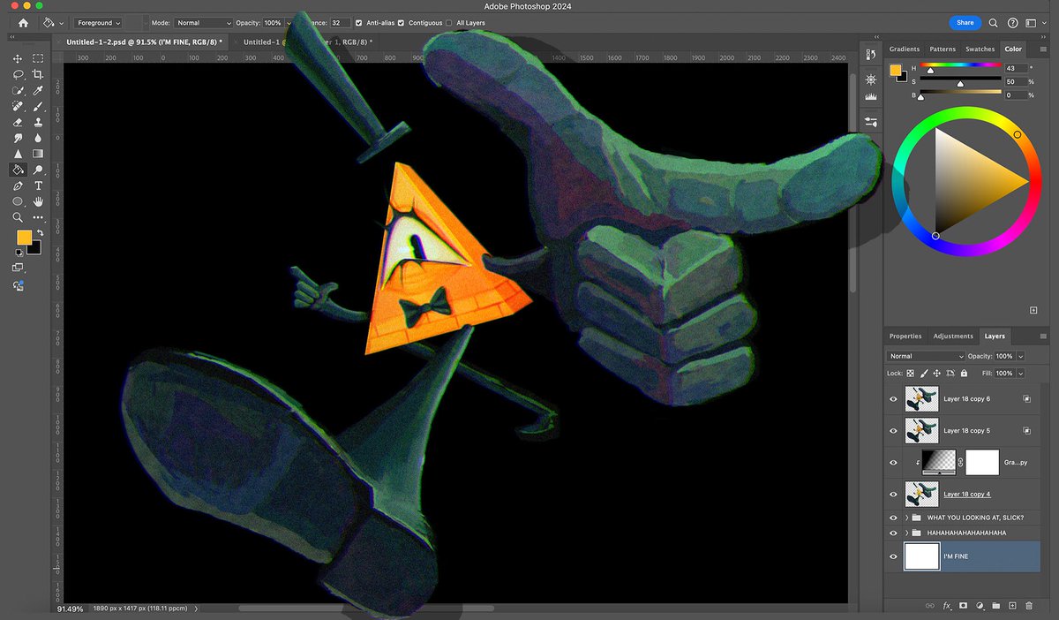The height and width of the screenshot is (620, 1059).
Task: Click the hue H slider handle
Action: (x=929, y=71)
